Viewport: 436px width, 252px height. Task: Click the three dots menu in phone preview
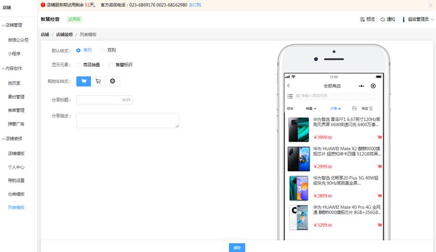tap(361, 86)
